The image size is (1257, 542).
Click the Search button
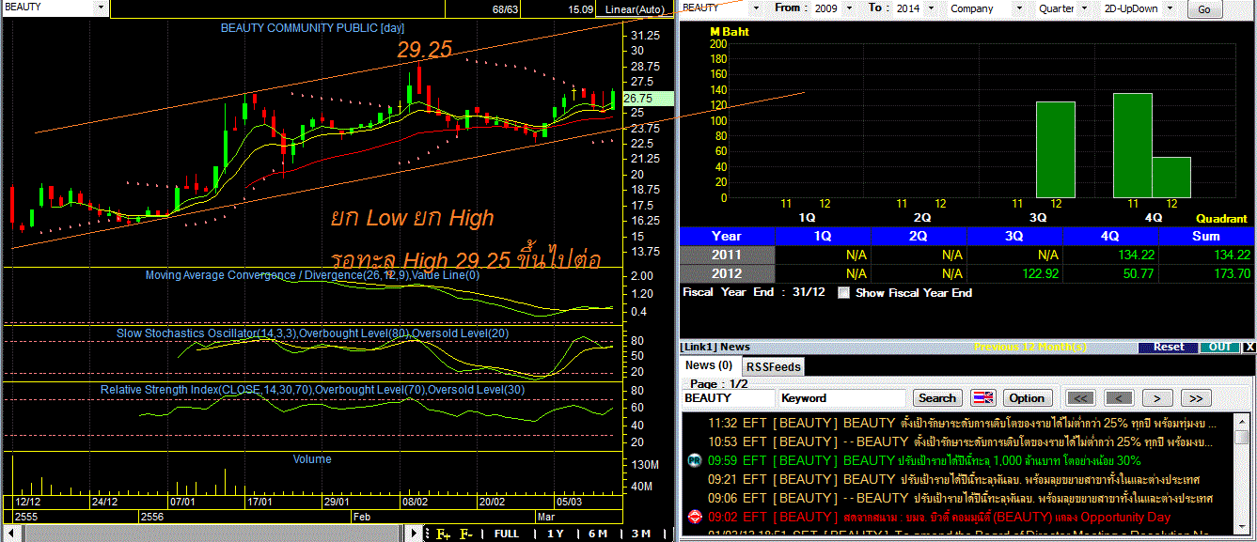point(937,398)
